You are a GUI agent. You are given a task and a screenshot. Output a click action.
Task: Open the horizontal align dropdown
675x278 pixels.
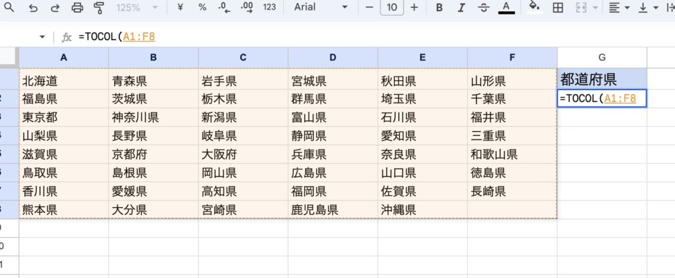pos(619,7)
